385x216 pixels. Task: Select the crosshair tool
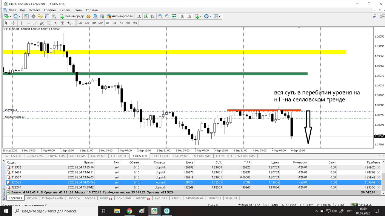pos(13,23)
